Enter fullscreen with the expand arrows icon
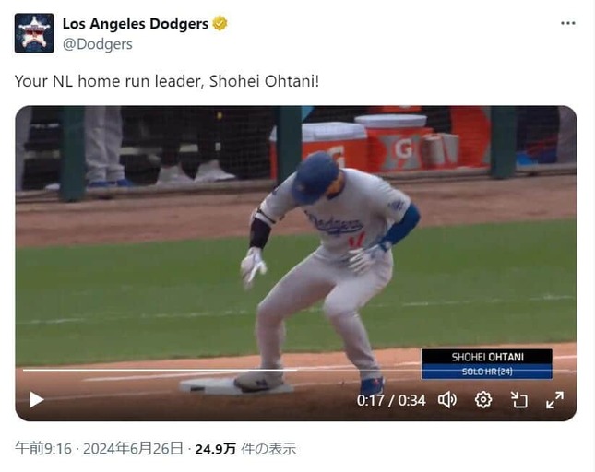This screenshot has height=472, width=595. pyautogui.click(x=554, y=400)
